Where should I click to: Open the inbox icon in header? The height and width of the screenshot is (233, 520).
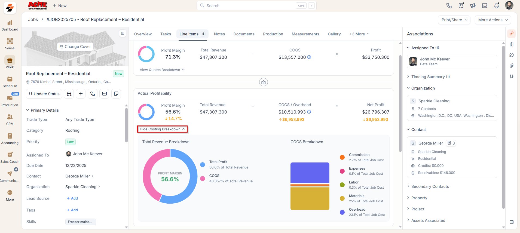coord(485,5)
